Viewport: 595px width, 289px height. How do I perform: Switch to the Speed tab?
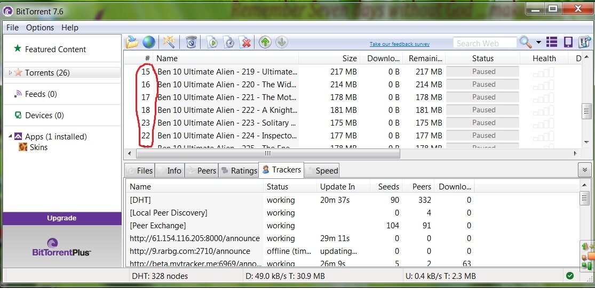(322, 171)
